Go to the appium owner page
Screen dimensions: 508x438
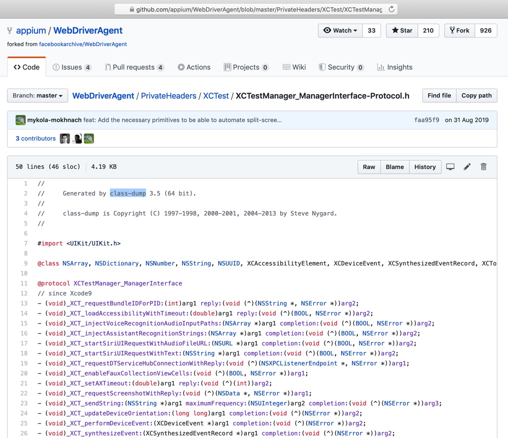click(x=31, y=30)
